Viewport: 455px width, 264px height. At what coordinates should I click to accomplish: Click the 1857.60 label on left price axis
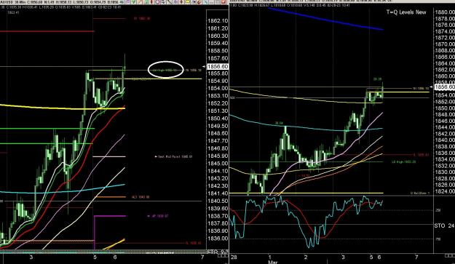[x=218, y=58]
